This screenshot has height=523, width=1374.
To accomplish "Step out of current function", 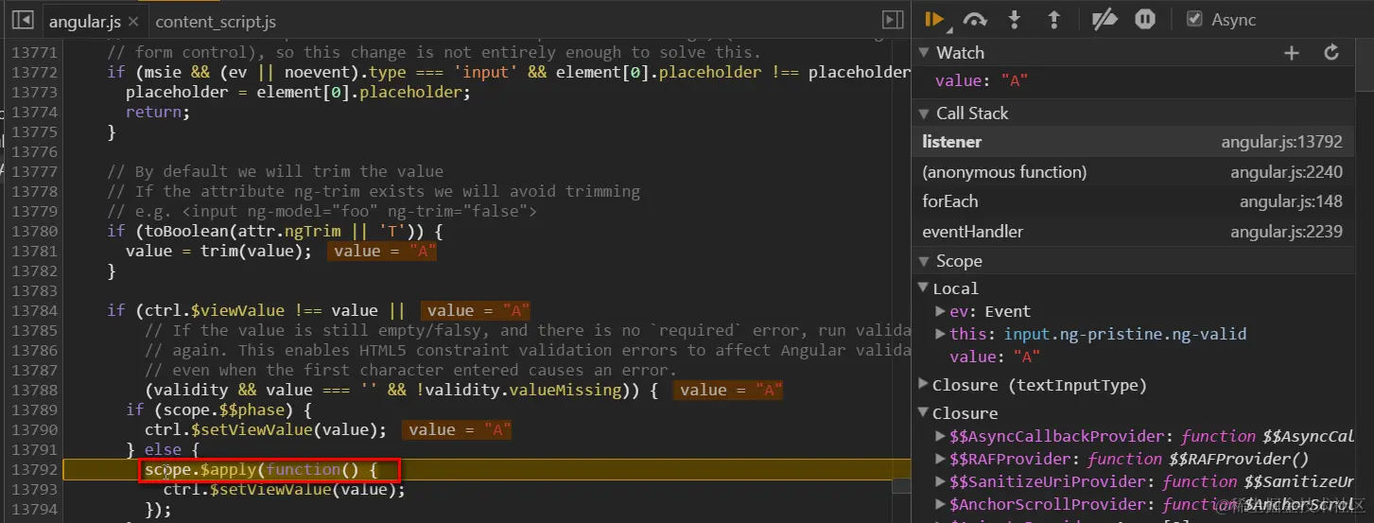I will [x=1053, y=20].
